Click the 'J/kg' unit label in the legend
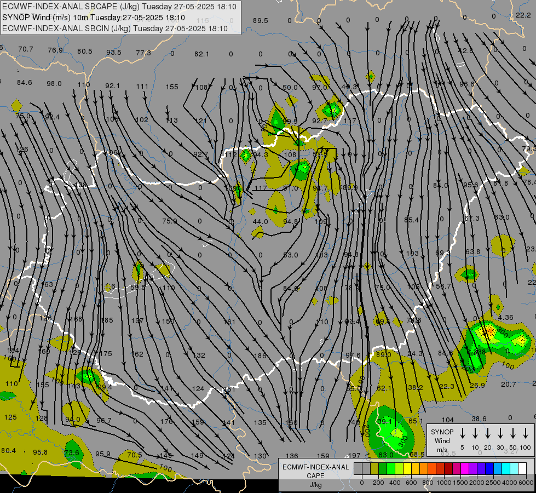The image size is (536, 493). pyautogui.click(x=315, y=484)
